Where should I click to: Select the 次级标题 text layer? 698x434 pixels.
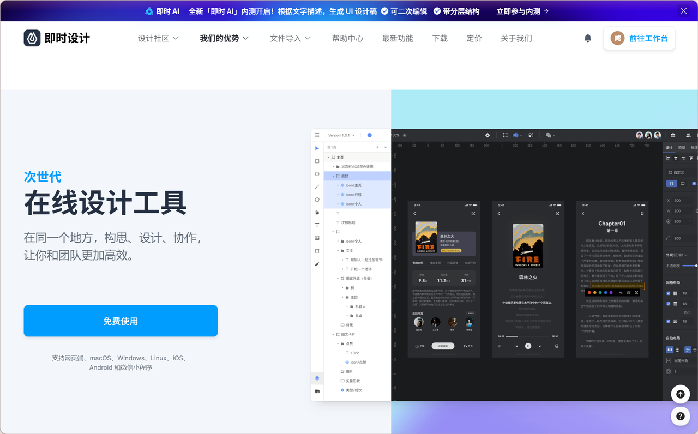[x=348, y=222]
